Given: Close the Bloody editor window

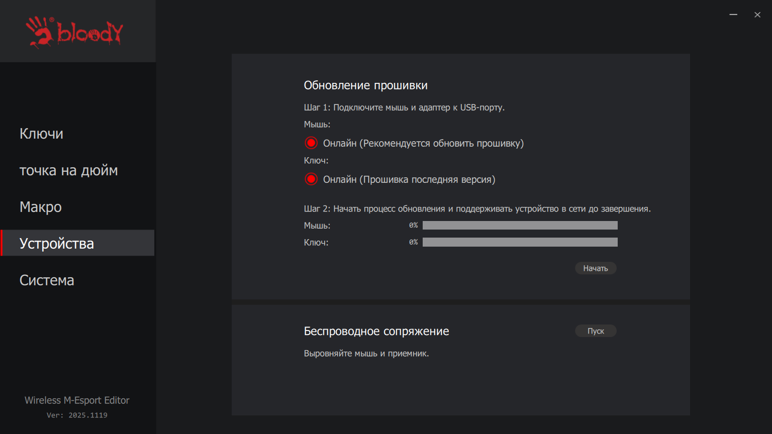Looking at the screenshot, I should (x=757, y=15).
